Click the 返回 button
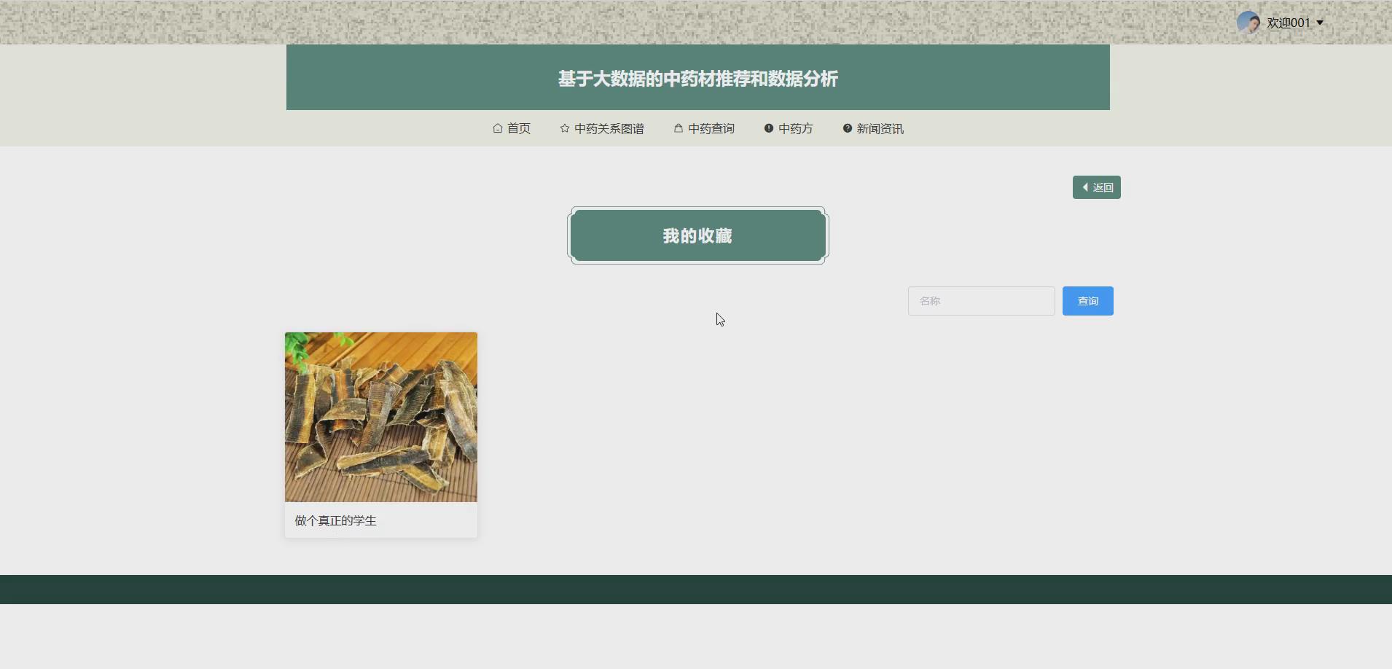The image size is (1392, 669). pos(1096,187)
